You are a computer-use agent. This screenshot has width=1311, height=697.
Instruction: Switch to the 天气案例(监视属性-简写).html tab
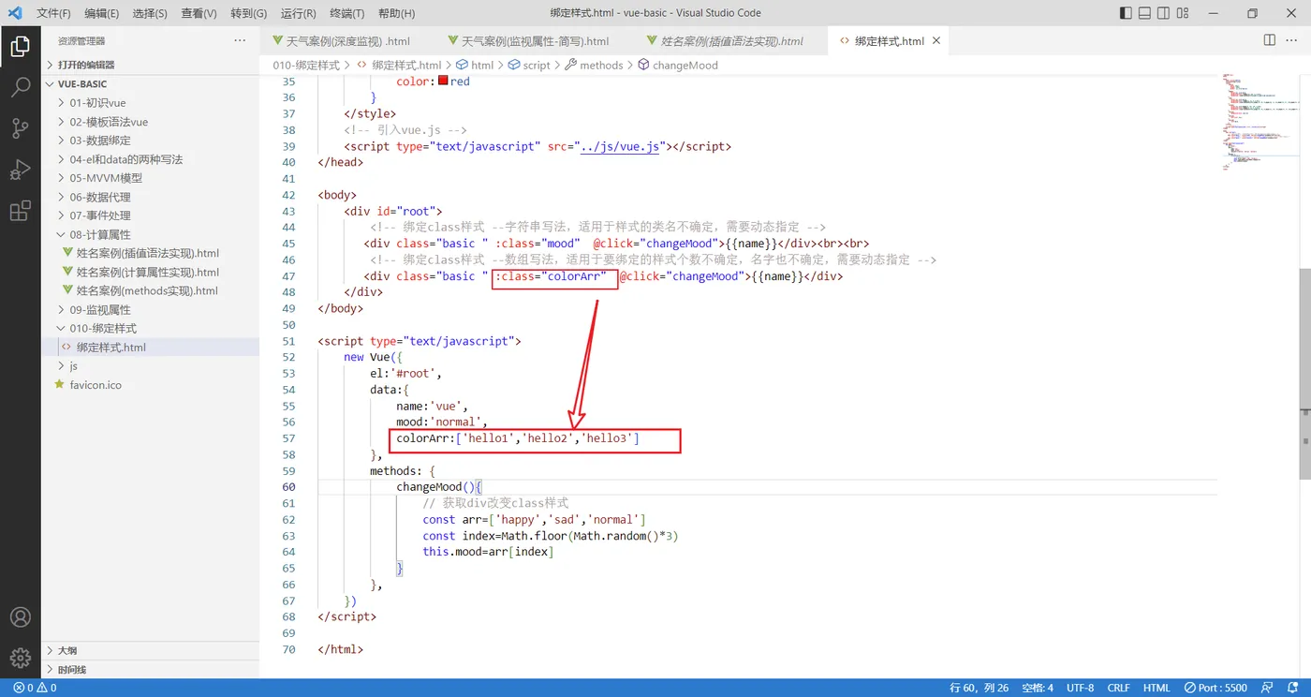[535, 41]
